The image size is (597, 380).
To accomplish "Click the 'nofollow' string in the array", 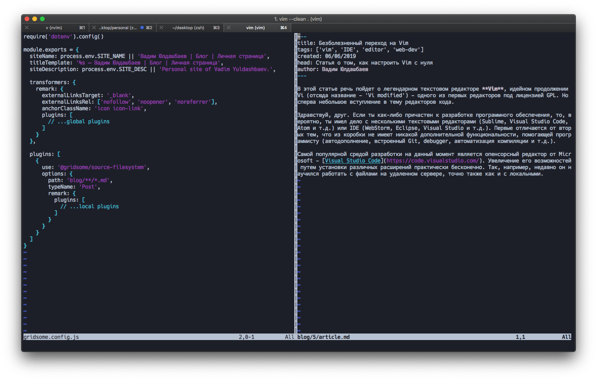I will click(x=116, y=102).
